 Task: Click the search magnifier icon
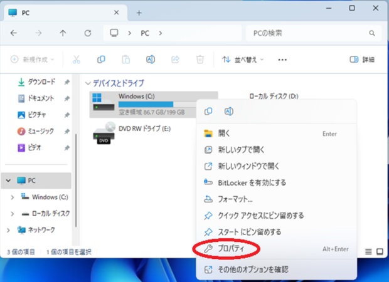pyautogui.click(x=371, y=33)
